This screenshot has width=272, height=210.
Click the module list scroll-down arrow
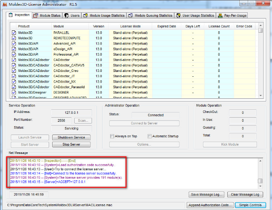point(261,95)
